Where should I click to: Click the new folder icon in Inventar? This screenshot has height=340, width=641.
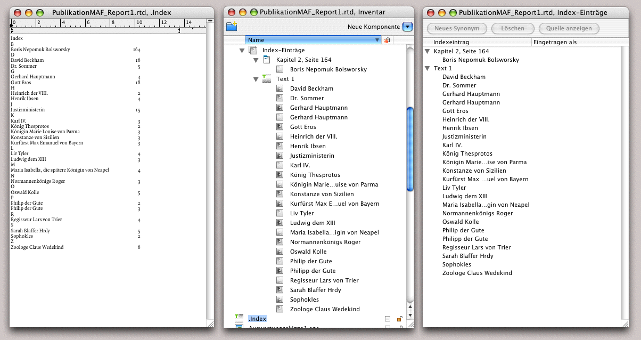[x=231, y=27]
